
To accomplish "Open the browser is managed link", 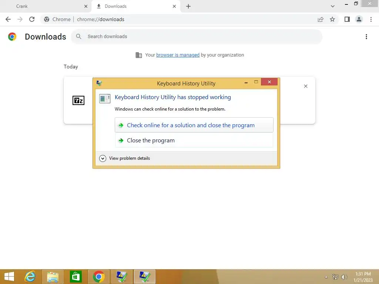I will [178, 55].
